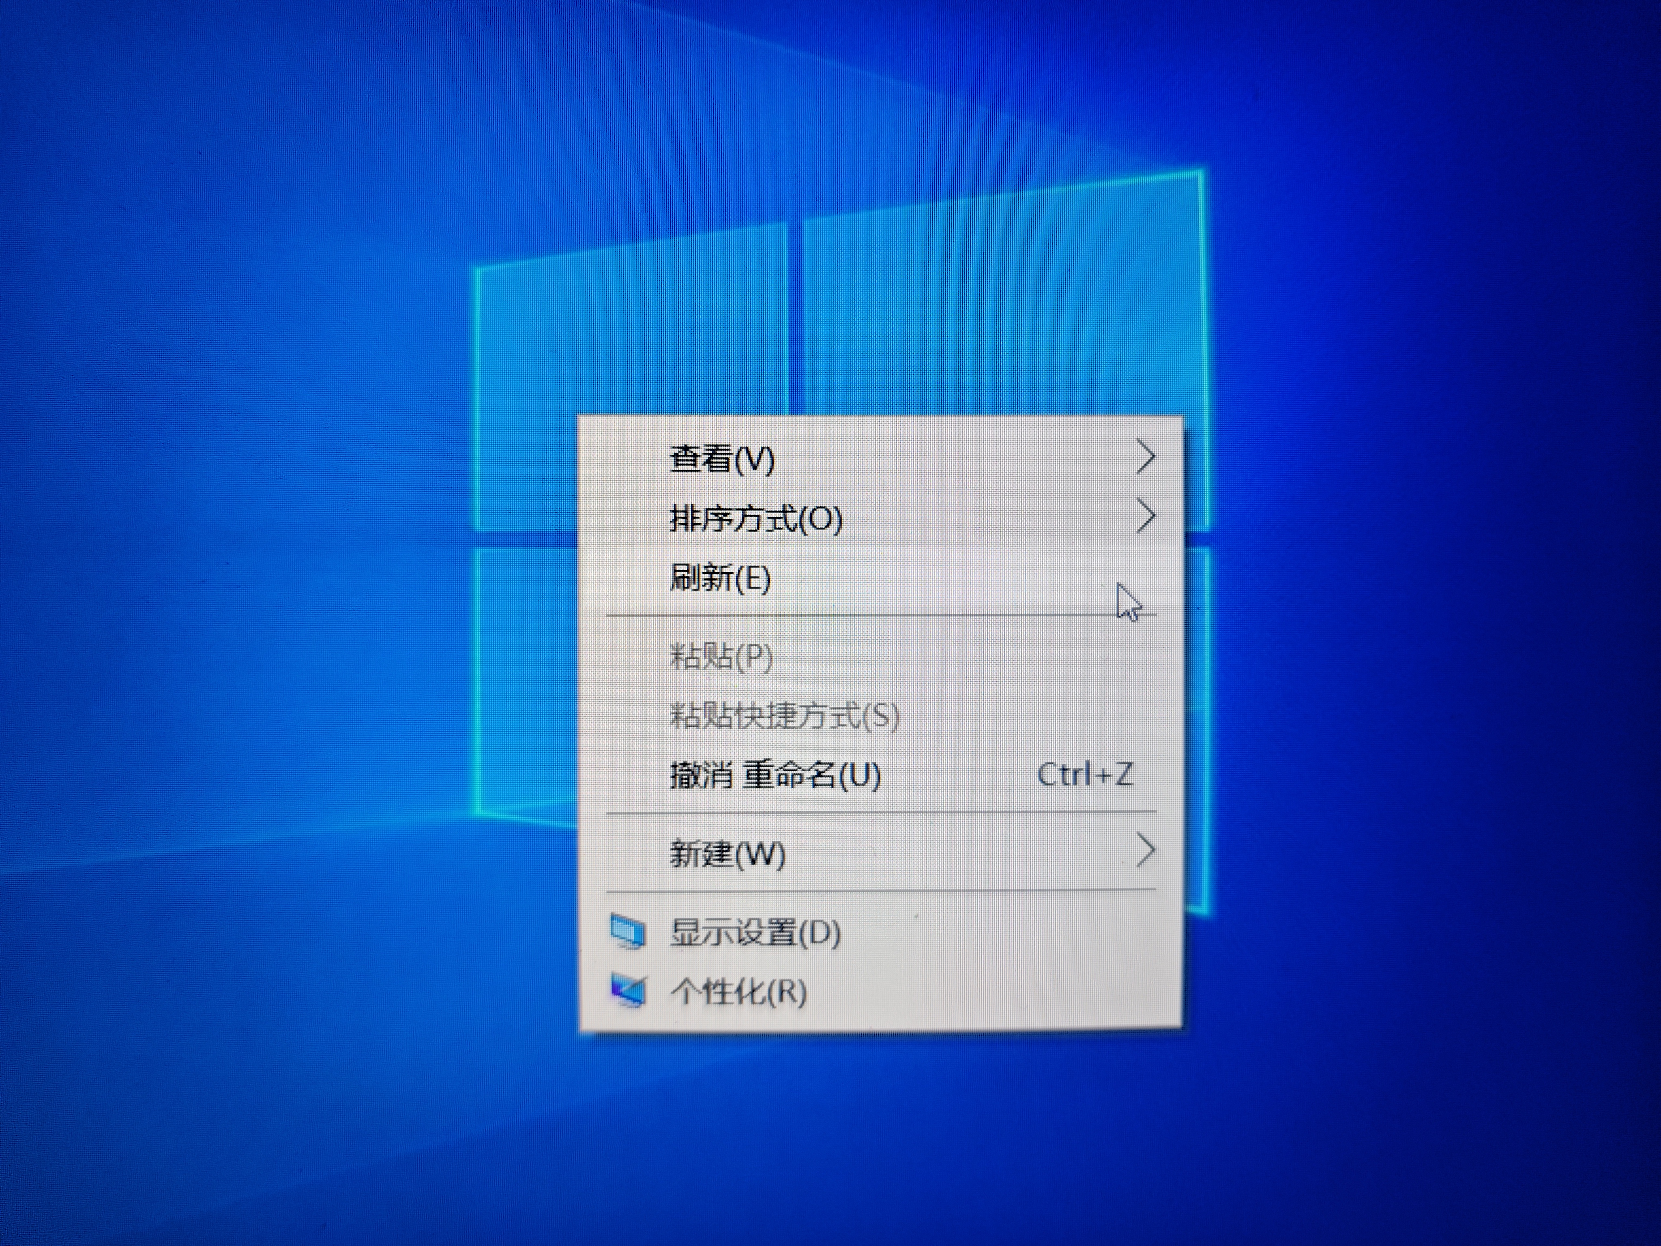This screenshot has height=1246, width=1661.
Task: Click the Ctrl+Z shortcut label
Action: (x=1085, y=773)
